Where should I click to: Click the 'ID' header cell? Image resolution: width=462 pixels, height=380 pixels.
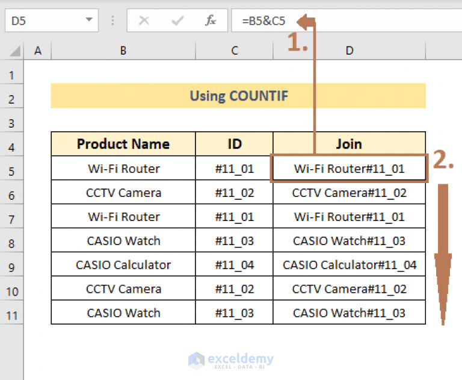234,144
